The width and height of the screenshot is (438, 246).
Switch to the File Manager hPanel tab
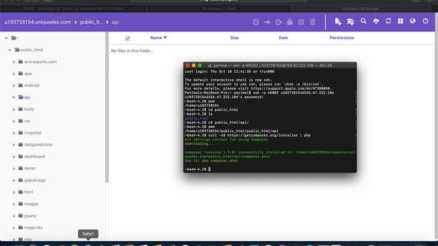219,9
